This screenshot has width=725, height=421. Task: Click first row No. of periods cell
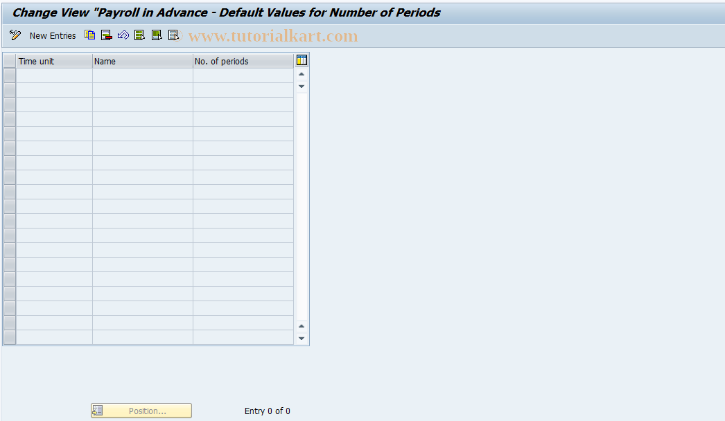(243, 75)
